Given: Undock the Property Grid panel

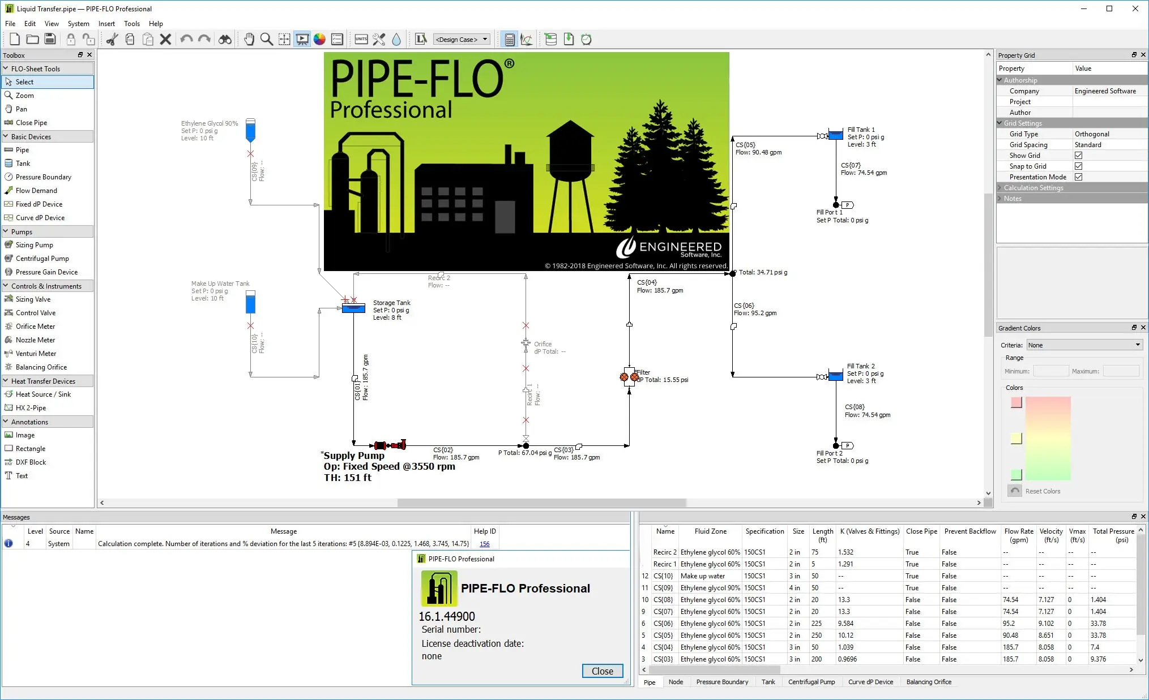Looking at the screenshot, I should click(x=1134, y=55).
